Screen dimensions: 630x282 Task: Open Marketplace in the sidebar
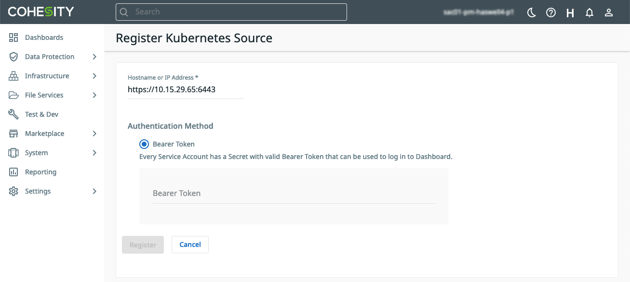[x=44, y=134]
